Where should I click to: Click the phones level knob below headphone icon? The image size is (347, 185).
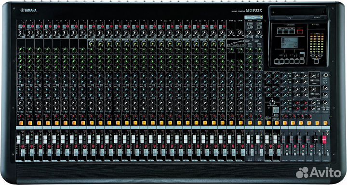coord(325,87)
